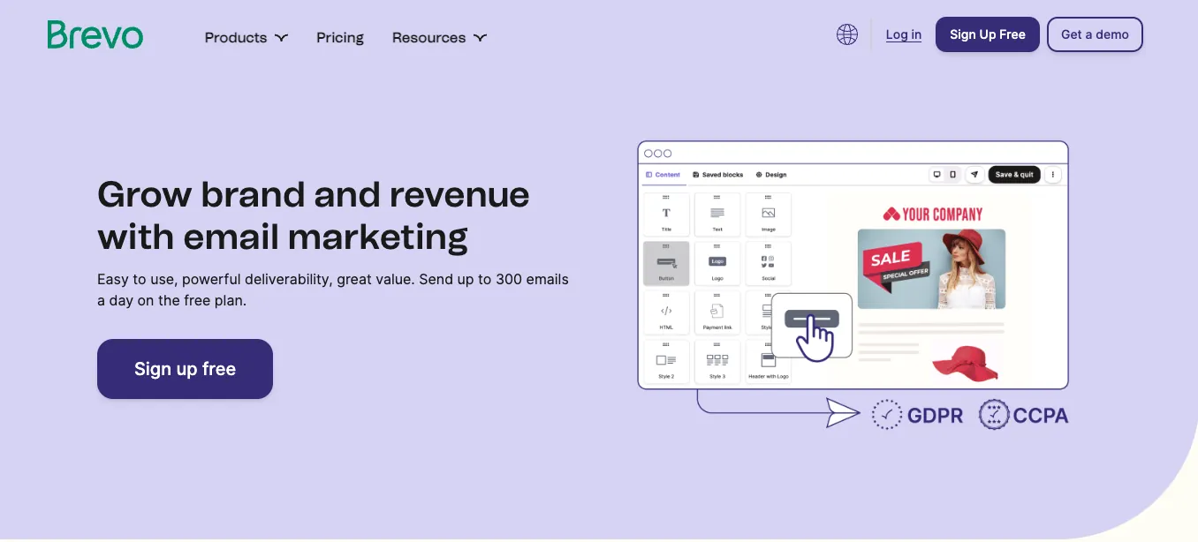The image size is (1198, 542).
Task: Click the send test paper-plane icon
Action: point(974,175)
